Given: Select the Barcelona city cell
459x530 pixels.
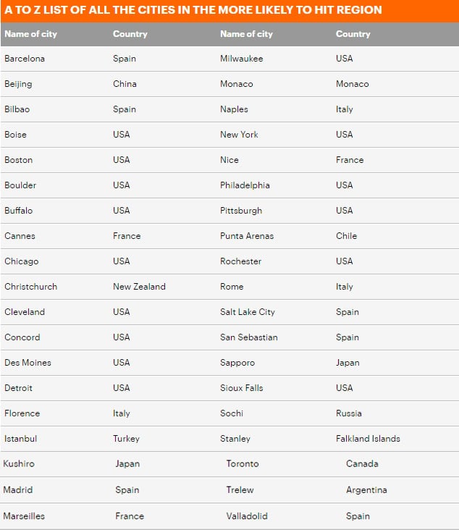Looking at the screenshot, I should (x=25, y=59).
